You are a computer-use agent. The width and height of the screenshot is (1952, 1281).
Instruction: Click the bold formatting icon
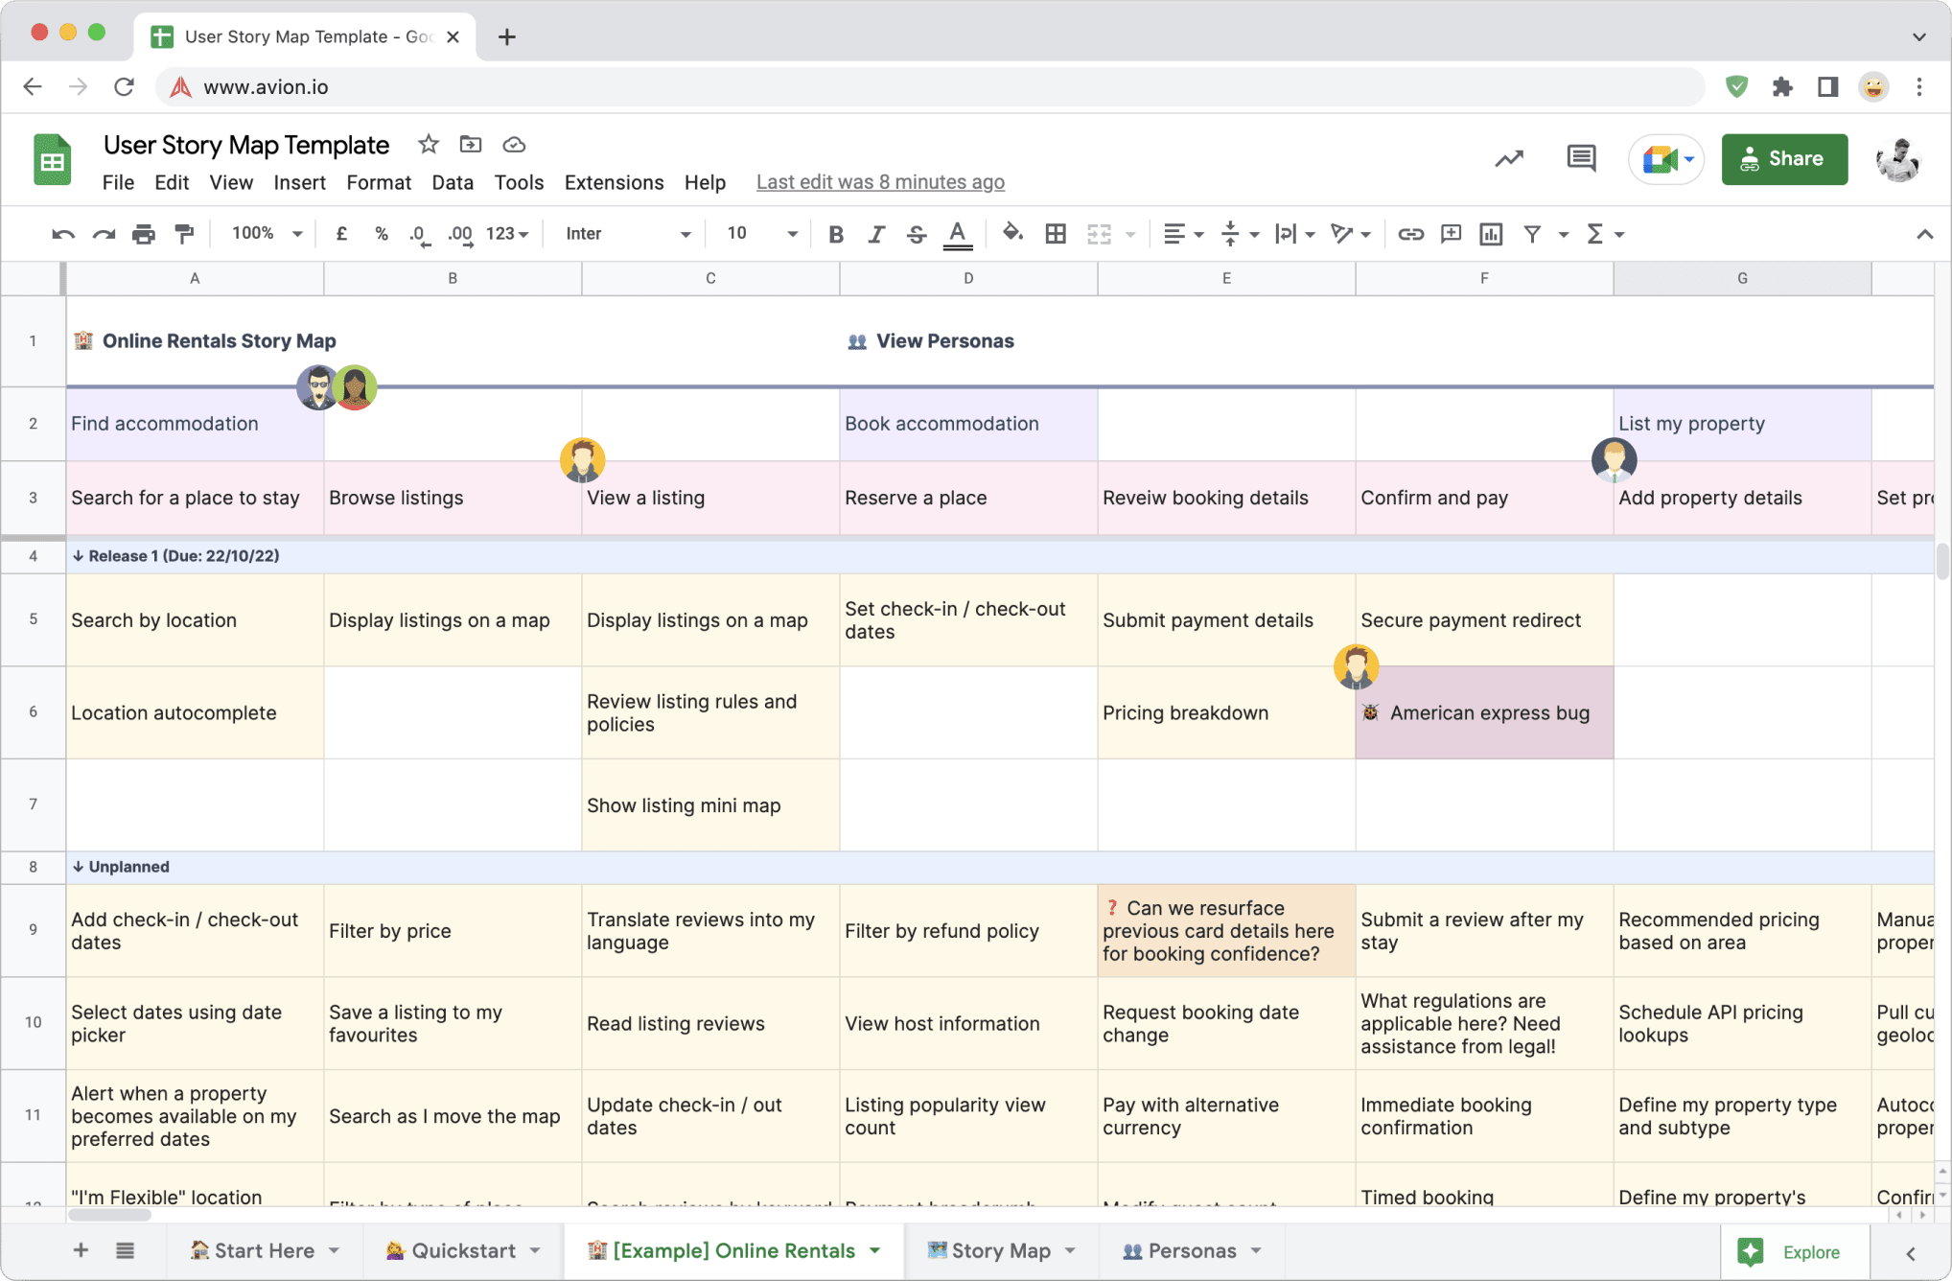pos(833,233)
